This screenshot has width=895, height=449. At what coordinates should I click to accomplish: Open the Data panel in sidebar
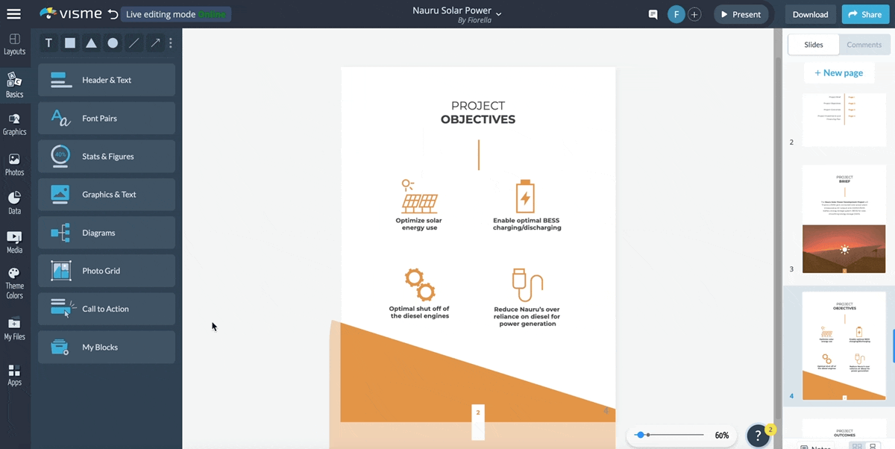point(15,201)
